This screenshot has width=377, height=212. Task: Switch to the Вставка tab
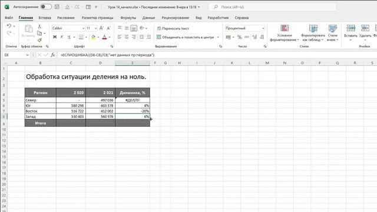click(45, 18)
